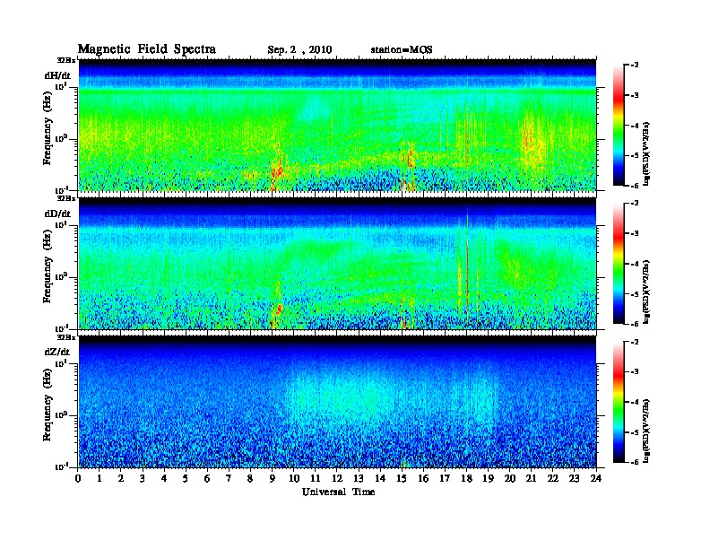Screen dimensions: 710x549
Task: Click the 10^0 tick label of dZ/dt panel
Action: point(61,414)
